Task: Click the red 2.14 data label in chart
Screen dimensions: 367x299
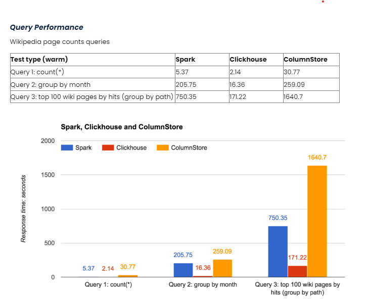Action: coord(108,269)
